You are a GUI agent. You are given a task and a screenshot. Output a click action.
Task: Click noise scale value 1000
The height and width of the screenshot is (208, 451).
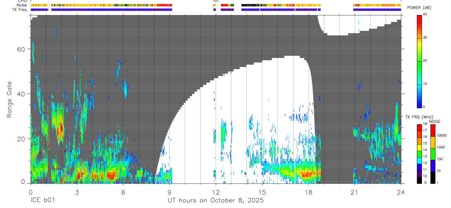pyautogui.click(x=440, y=147)
